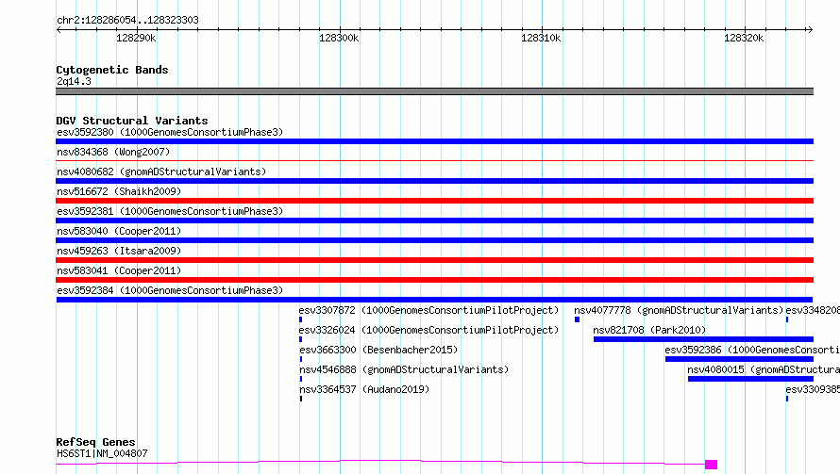Image resolution: width=840 pixels, height=474 pixels.
Task: Click the magenta HS6ST1 exon block
Action: pos(711,465)
